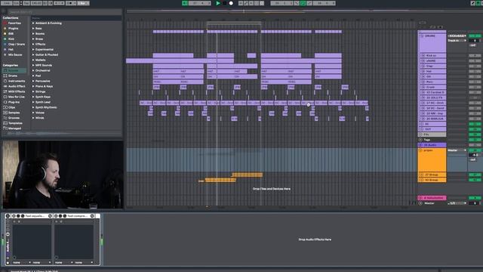Open the 1 Bar quantization menu
This screenshot has height=272, width=483.
(x=83, y=3)
